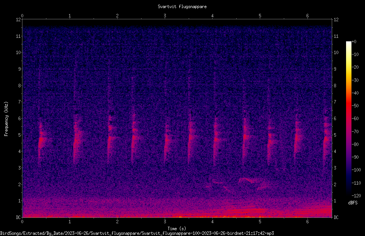This screenshot has width=365, height=236.
Task: Click the 'Time (s)' axis label
Action: 177,229
